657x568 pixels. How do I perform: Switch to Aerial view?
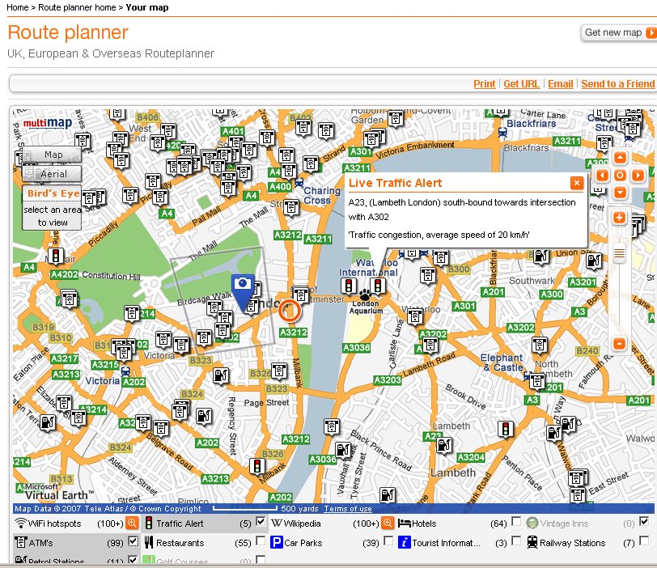click(x=52, y=174)
